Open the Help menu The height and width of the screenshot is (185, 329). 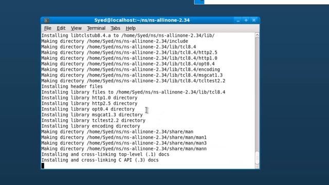point(131,28)
